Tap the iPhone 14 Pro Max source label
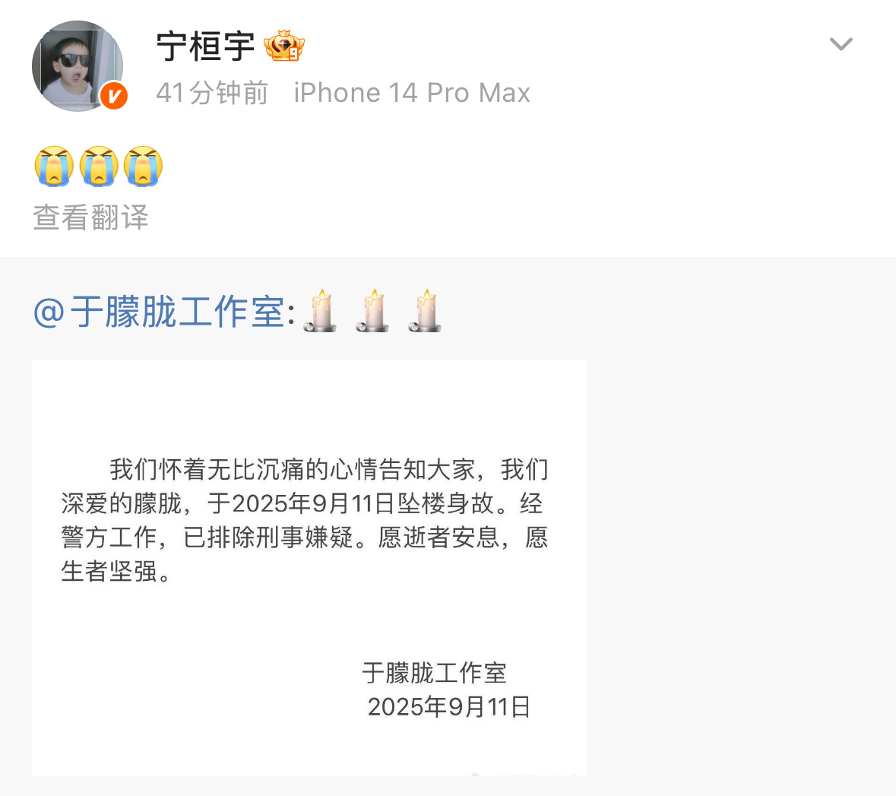Viewport: 896px width, 796px height. coord(412,93)
